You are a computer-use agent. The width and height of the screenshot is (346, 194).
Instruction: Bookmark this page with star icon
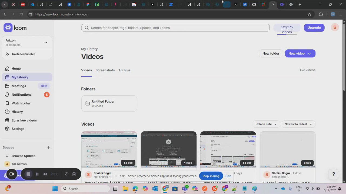310,14
